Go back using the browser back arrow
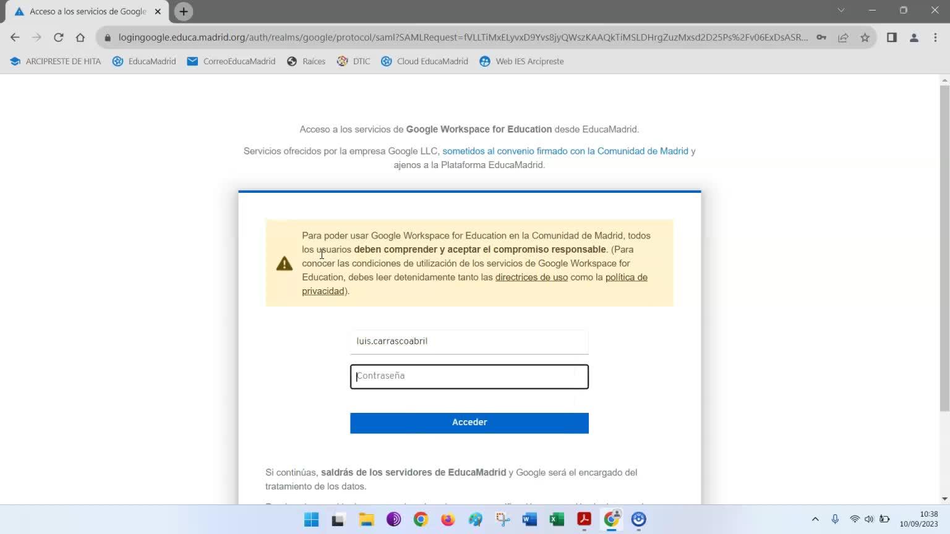The image size is (950, 534). tap(15, 37)
